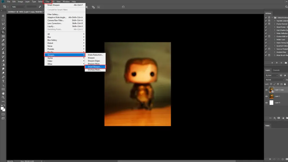Choose Filter Gallery menu item

click(x=65, y=14)
